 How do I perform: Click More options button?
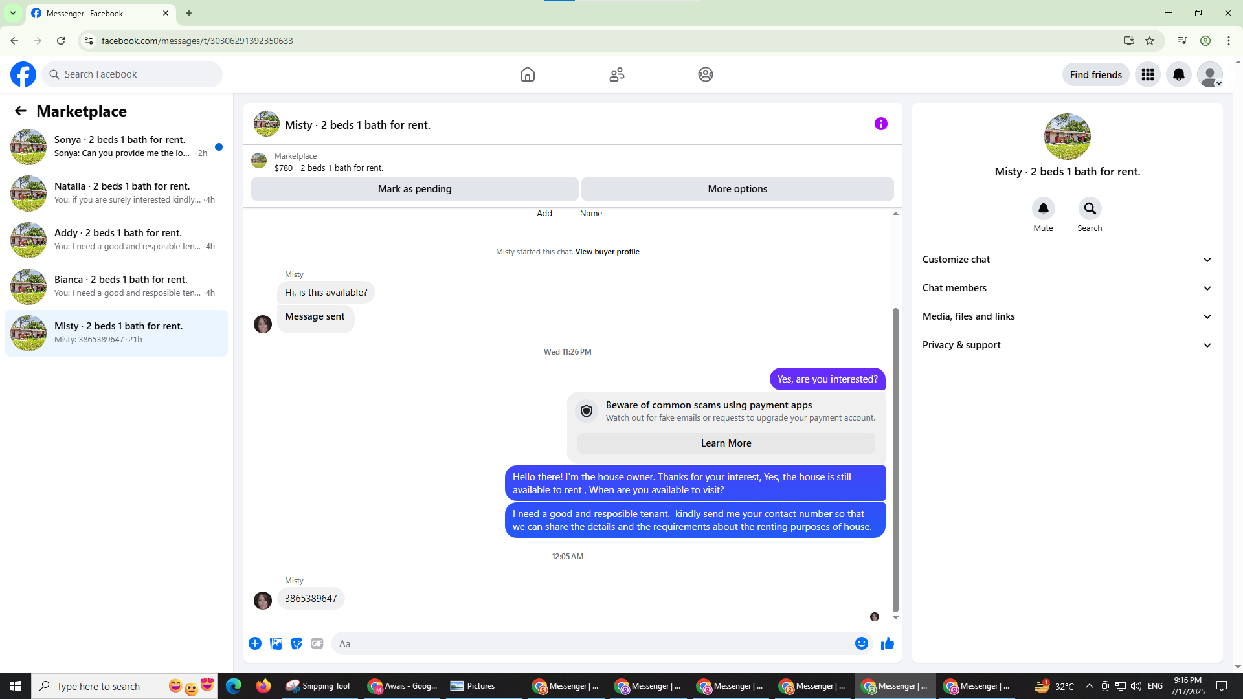737,189
